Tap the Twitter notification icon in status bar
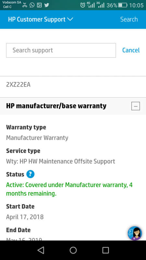146x260 pixels. click(x=47, y=5)
